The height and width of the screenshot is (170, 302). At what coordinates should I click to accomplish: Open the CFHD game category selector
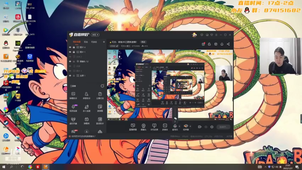[114, 46]
